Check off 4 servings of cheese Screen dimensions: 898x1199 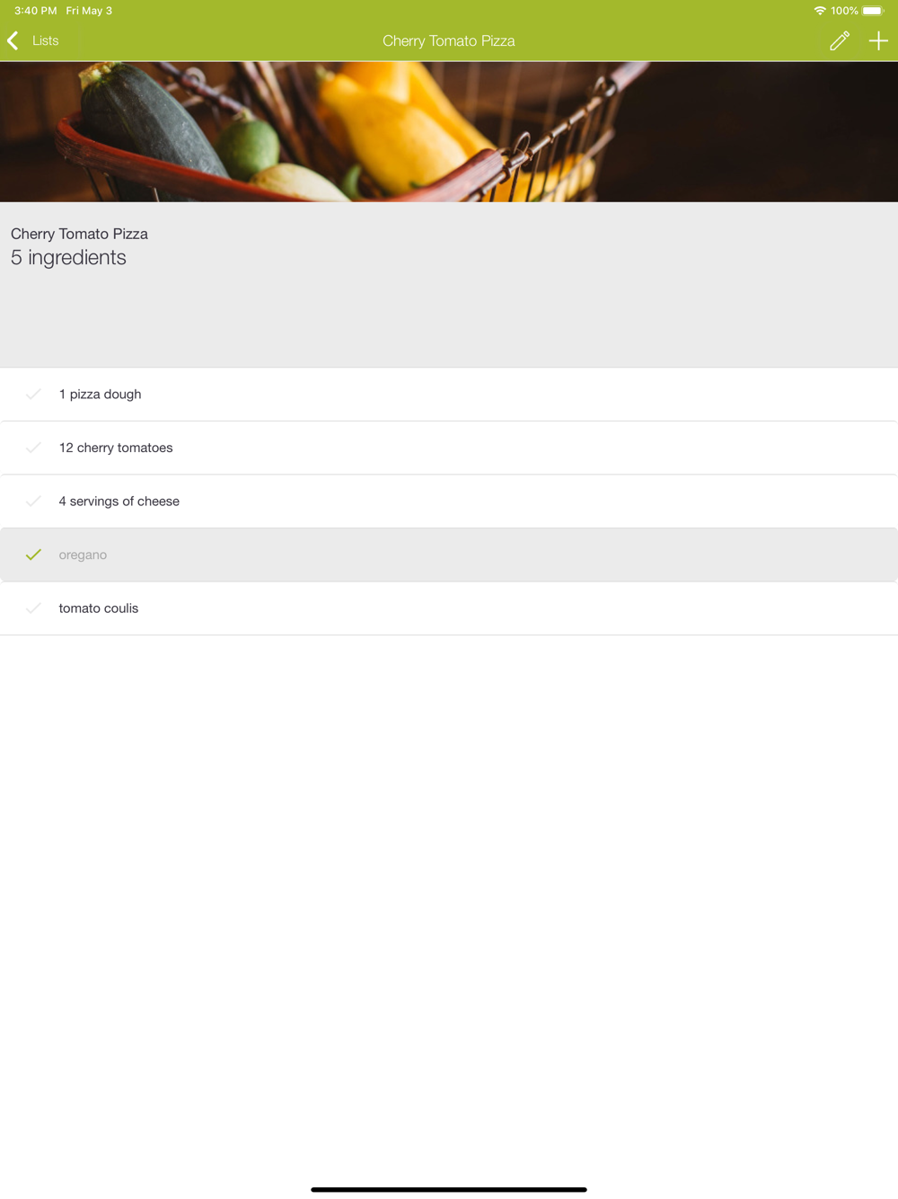33,501
